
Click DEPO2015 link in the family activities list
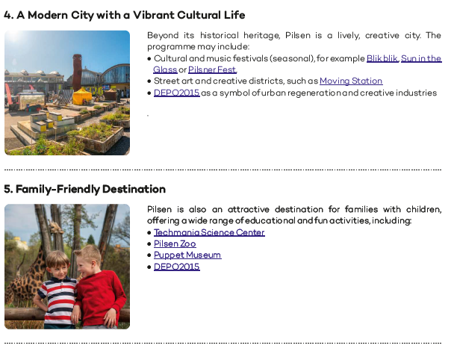(x=176, y=266)
